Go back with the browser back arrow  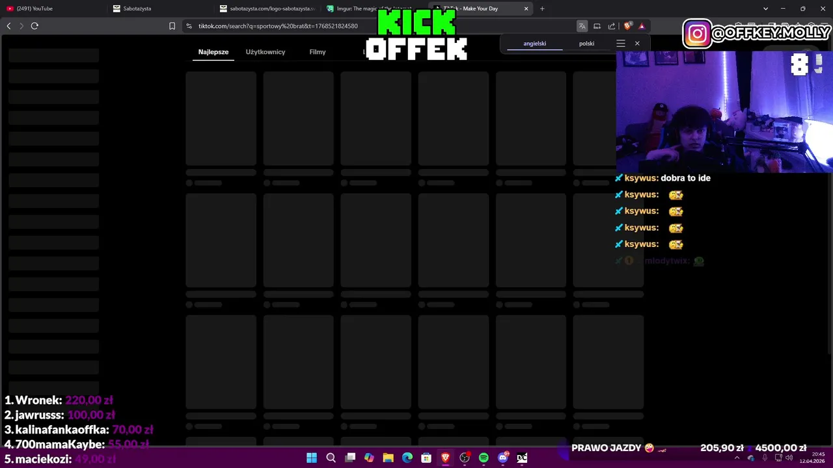pyautogui.click(x=8, y=26)
